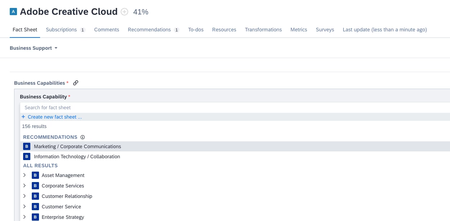
Task: Expand the Customer Service tree node
Action: (25, 207)
